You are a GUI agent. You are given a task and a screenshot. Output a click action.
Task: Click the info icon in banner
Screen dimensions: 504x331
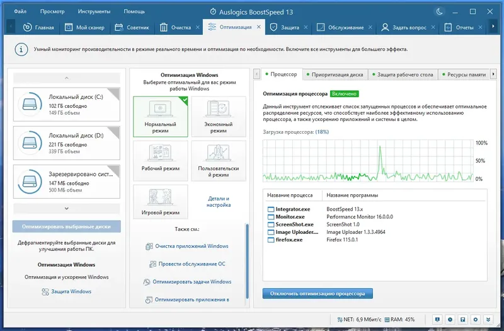tap(21, 50)
